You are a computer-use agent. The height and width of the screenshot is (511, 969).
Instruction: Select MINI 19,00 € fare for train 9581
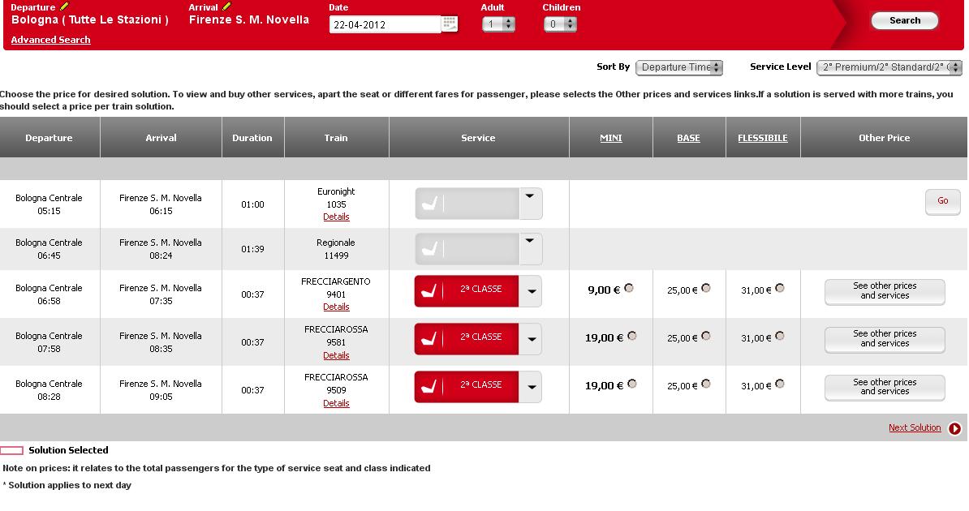coord(631,336)
